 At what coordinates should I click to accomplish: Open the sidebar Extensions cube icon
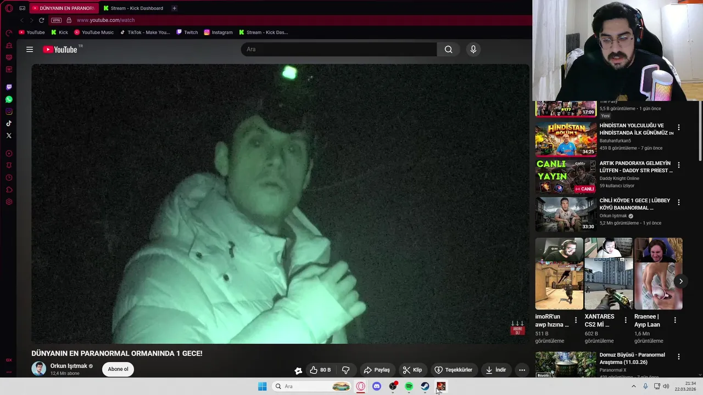pyautogui.click(x=9, y=190)
